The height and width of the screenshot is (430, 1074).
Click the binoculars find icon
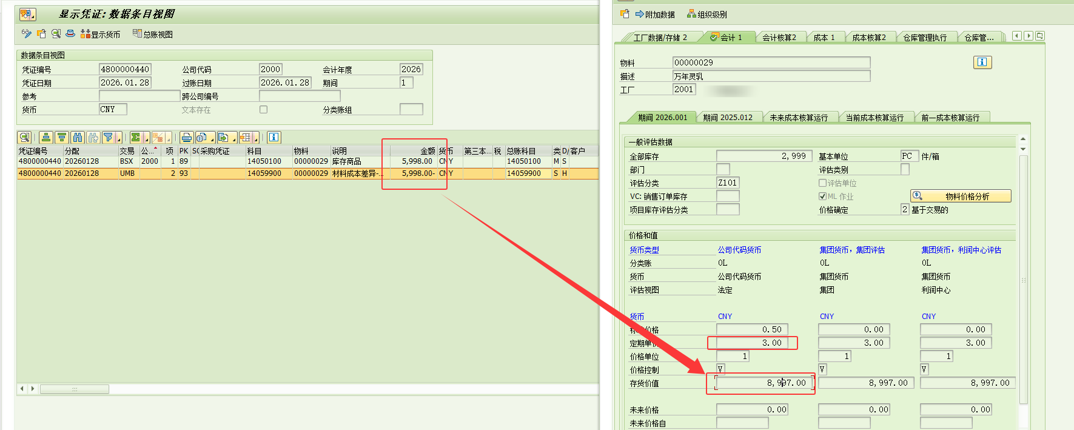point(77,138)
